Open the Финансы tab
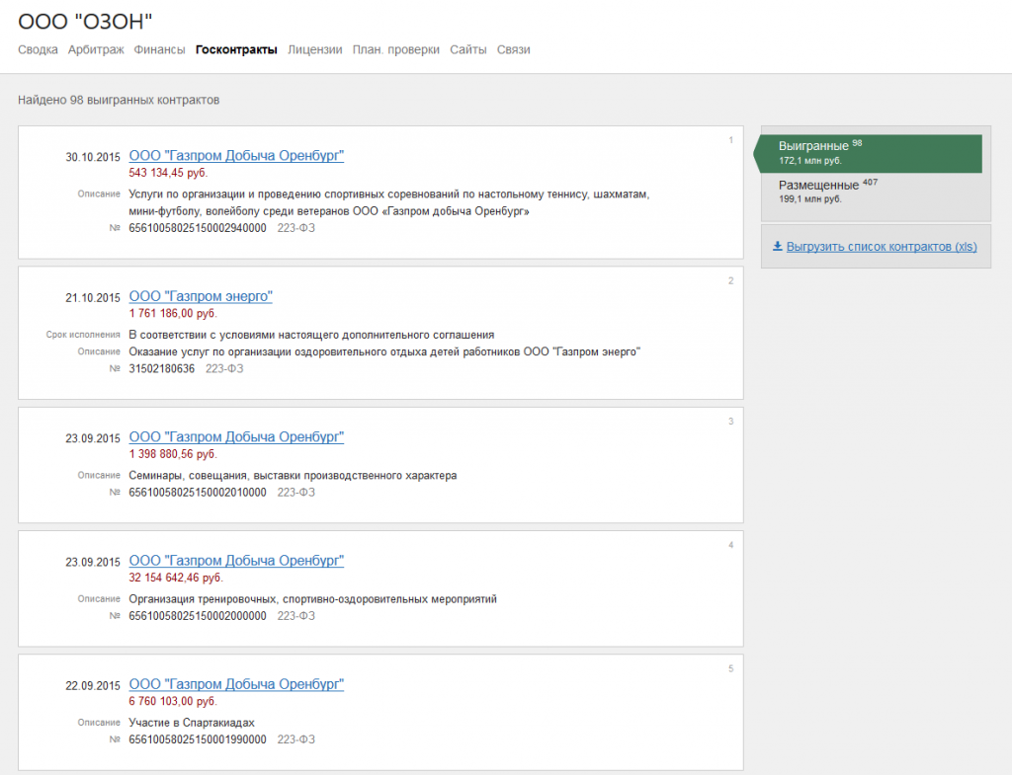 (x=159, y=49)
